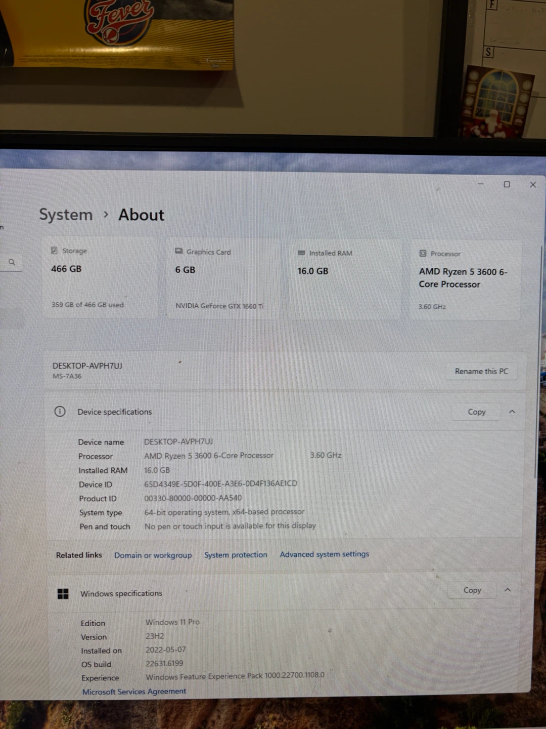Click the Windows Feature Experience Pack value
This screenshot has width=546, height=729.
pos(235,676)
